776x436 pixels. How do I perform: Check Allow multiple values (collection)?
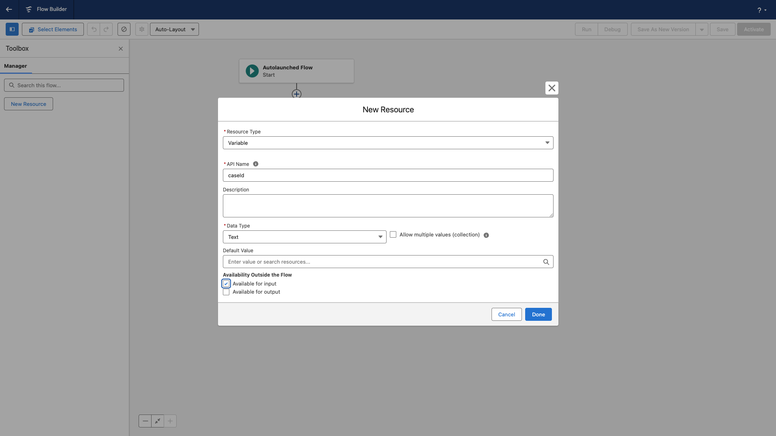(393, 234)
